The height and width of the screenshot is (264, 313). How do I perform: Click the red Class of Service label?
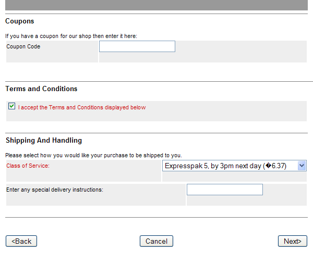tap(28, 166)
